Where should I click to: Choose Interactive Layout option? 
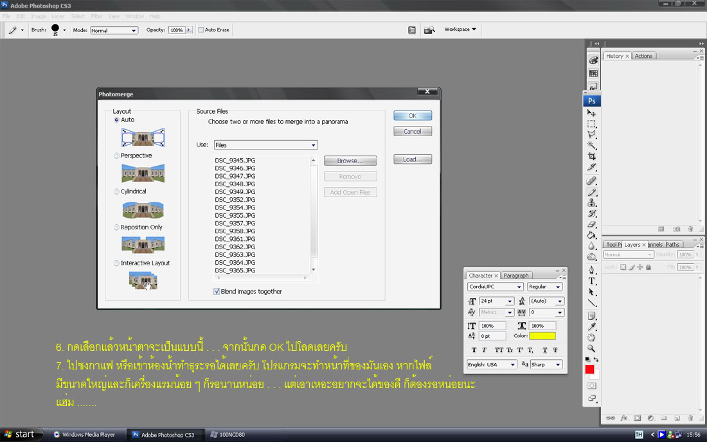click(x=117, y=263)
